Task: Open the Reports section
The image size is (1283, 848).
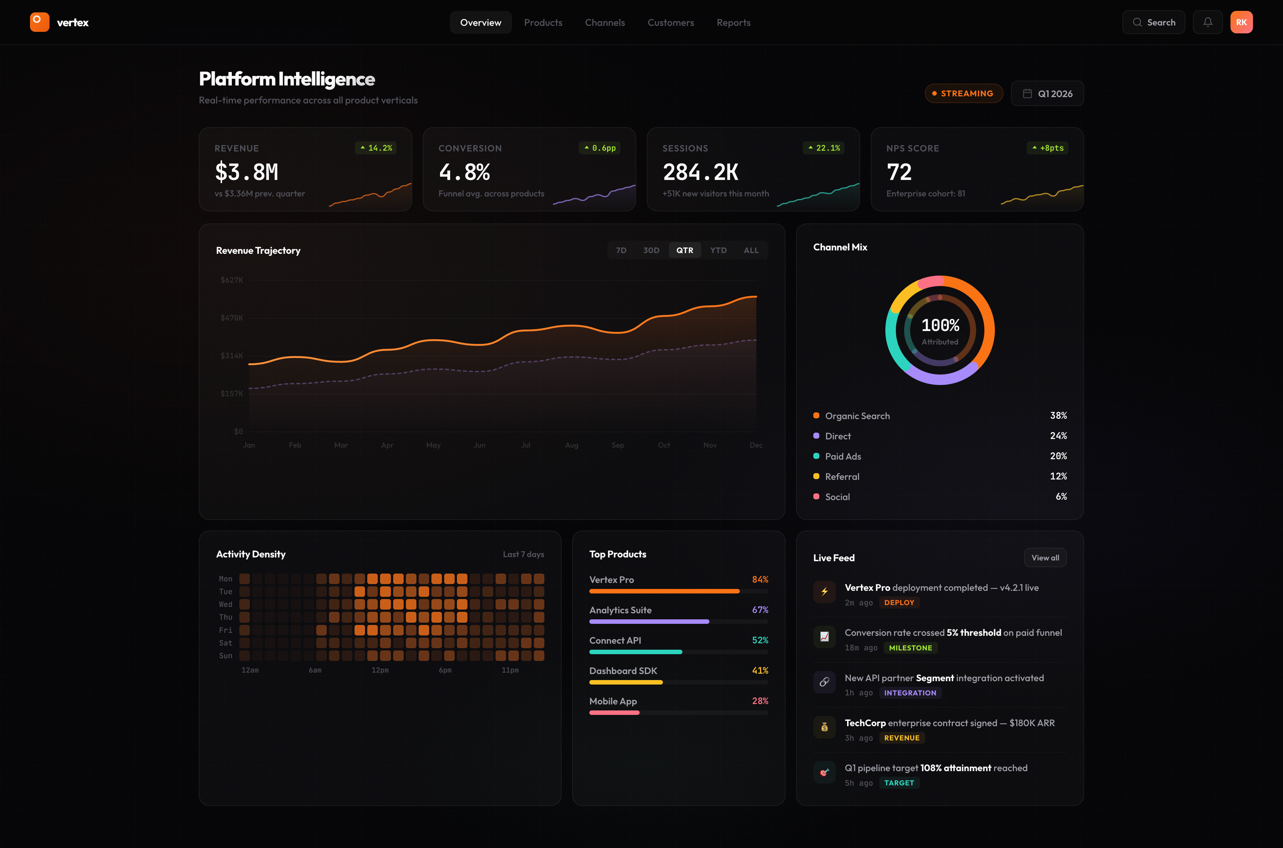Action: (733, 22)
